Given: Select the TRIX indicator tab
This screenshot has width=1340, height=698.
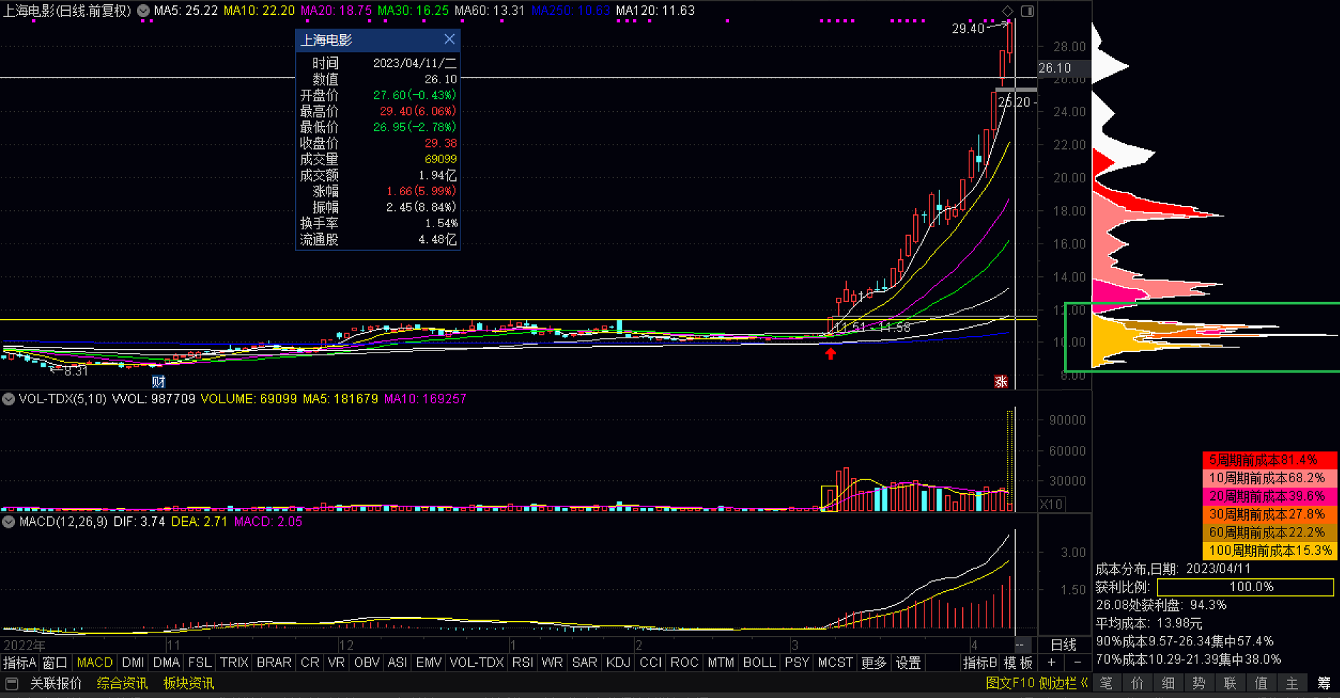Looking at the screenshot, I should (x=234, y=662).
